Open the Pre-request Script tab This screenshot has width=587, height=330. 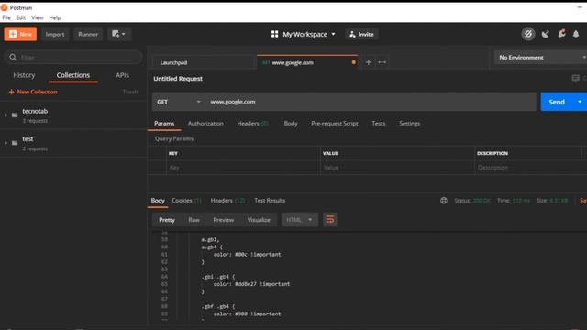pos(334,124)
